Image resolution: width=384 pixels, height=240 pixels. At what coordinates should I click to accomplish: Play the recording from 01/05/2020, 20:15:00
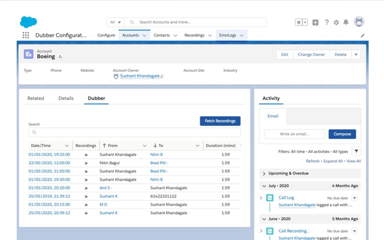pos(87,204)
